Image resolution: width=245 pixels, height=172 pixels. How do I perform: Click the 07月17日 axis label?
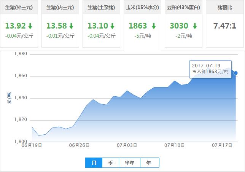tap(222, 145)
